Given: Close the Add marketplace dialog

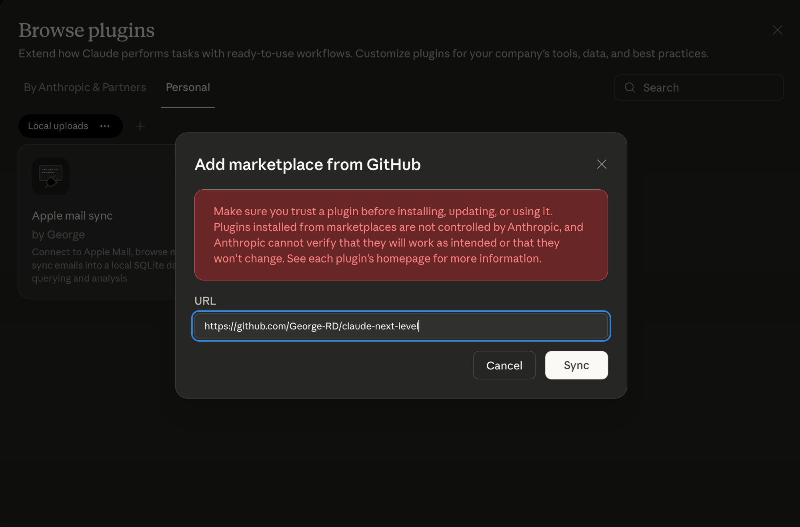Looking at the screenshot, I should tap(602, 164).
